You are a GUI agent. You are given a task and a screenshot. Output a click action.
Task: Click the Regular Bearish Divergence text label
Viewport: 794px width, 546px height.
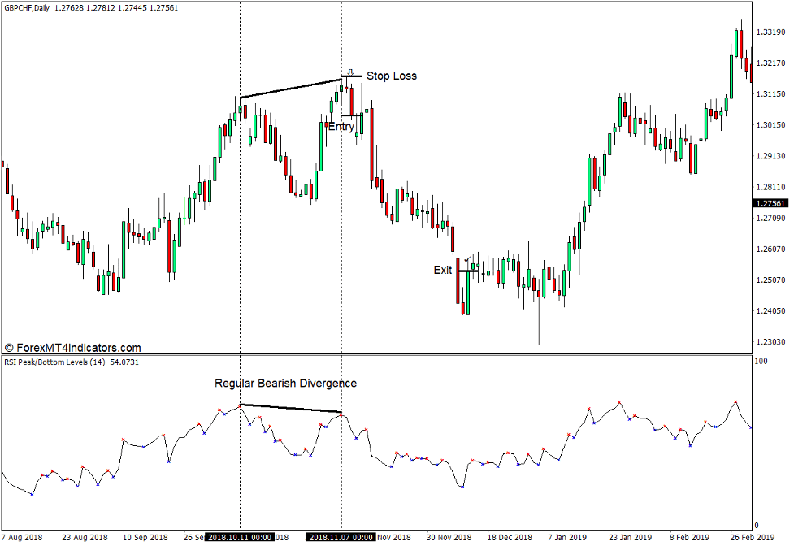coord(286,383)
